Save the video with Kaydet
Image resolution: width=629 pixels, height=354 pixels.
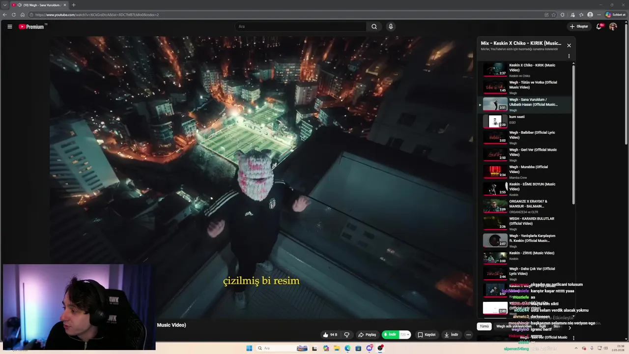pos(427,335)
